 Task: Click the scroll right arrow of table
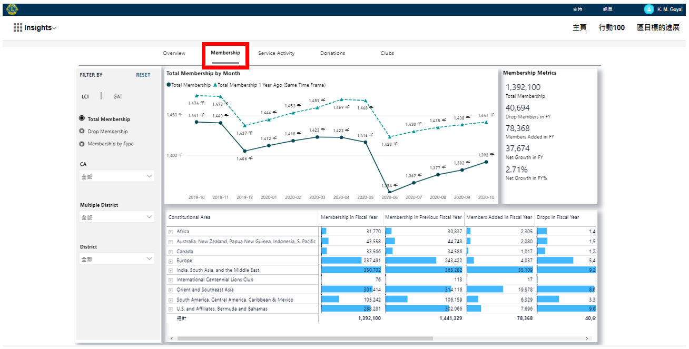pyautogui.click(x=587, y=338)
